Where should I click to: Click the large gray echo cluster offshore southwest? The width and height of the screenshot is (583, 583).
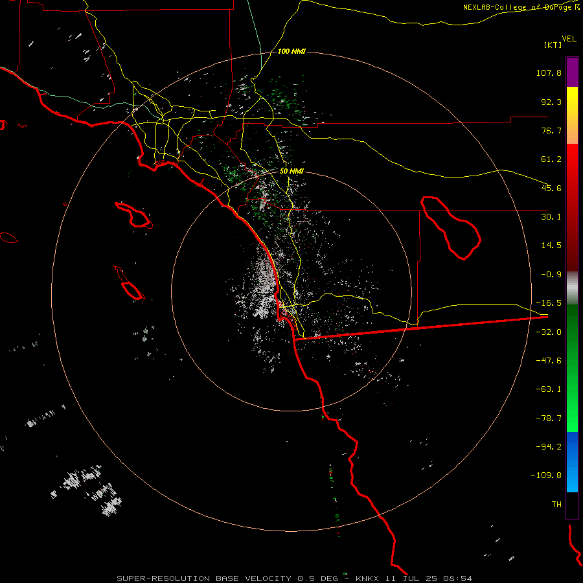point(87,490)
